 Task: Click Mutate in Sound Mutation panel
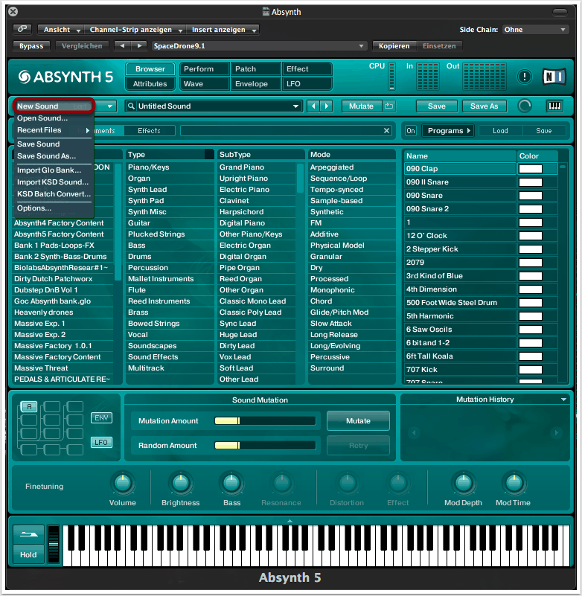tap(358, 421)
